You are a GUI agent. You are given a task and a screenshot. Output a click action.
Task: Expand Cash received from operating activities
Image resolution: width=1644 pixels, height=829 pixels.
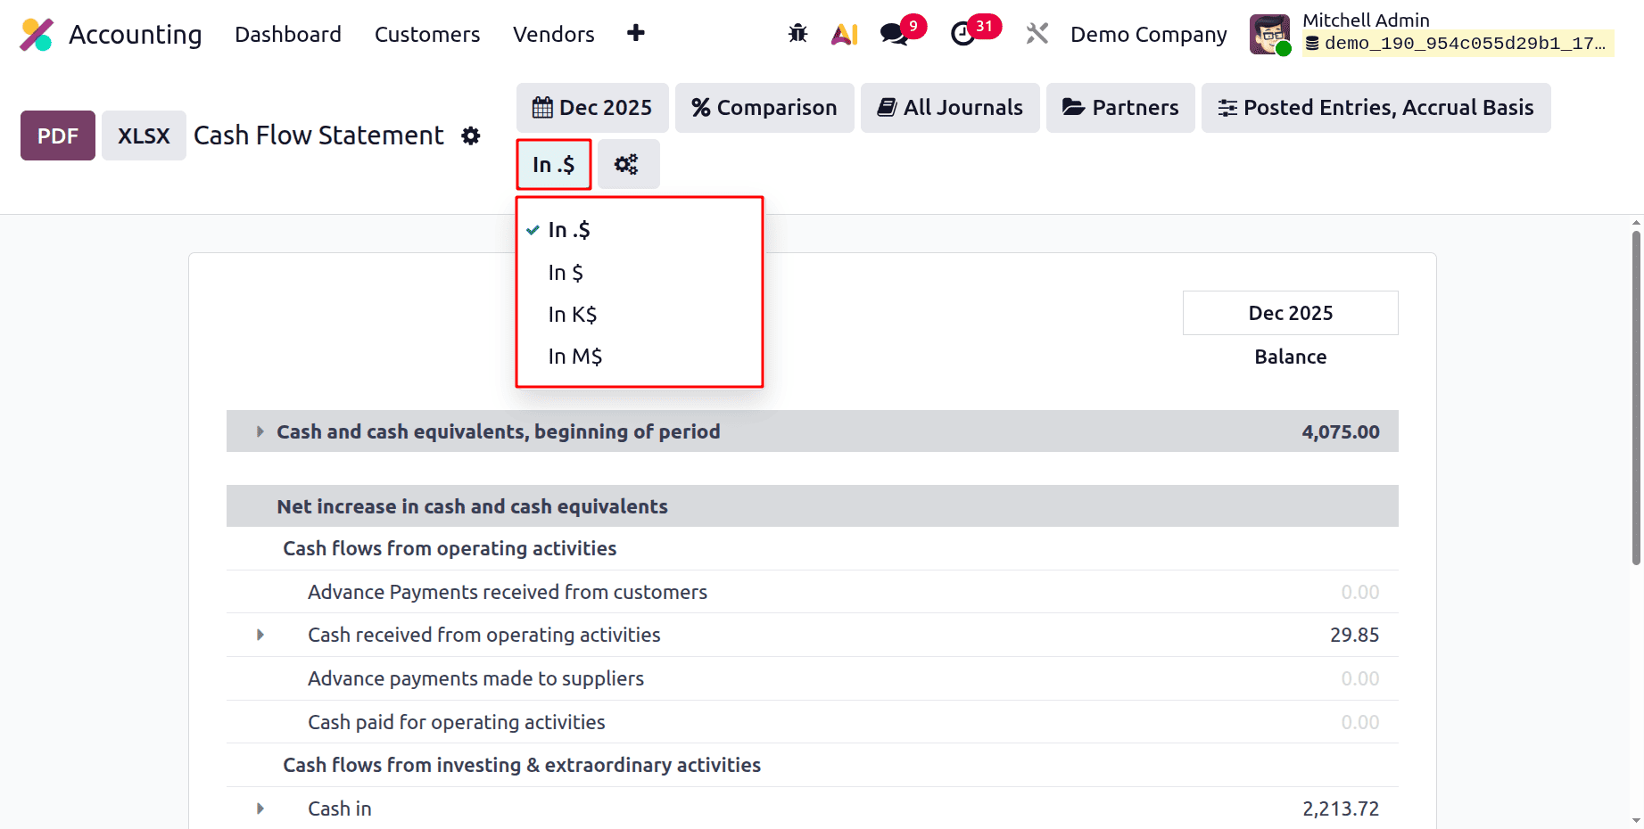[260, 635]
